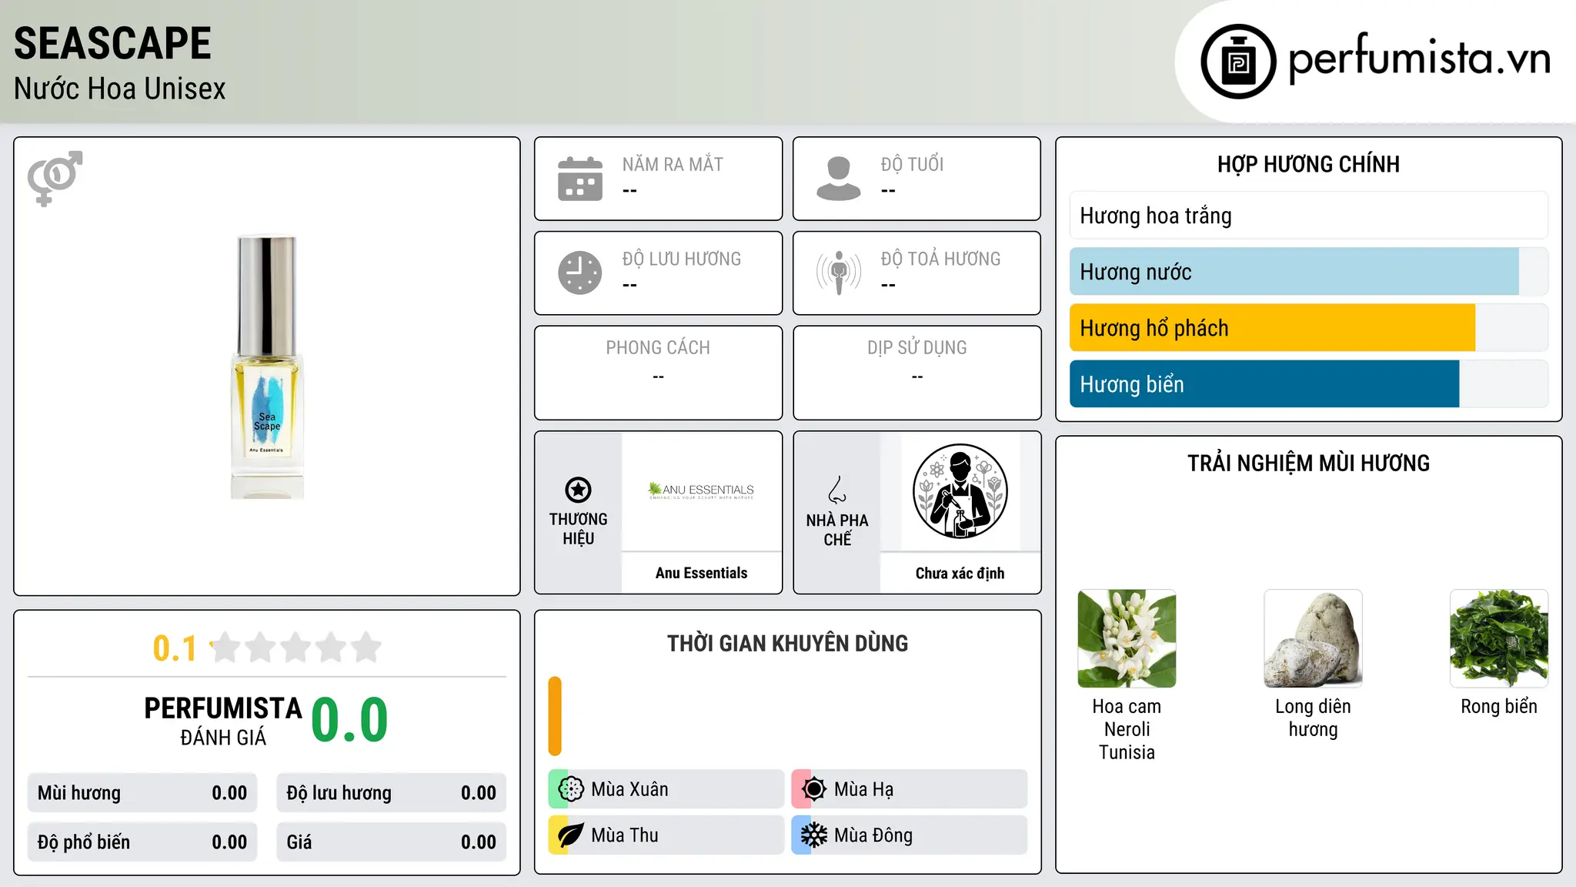Click the Chưa xác định perfumer label
The height and width of the screenshot is (887, 1576).
960,573
